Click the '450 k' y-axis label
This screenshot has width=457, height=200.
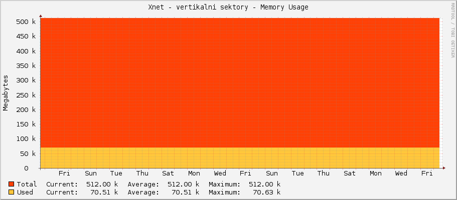[26, 36]
